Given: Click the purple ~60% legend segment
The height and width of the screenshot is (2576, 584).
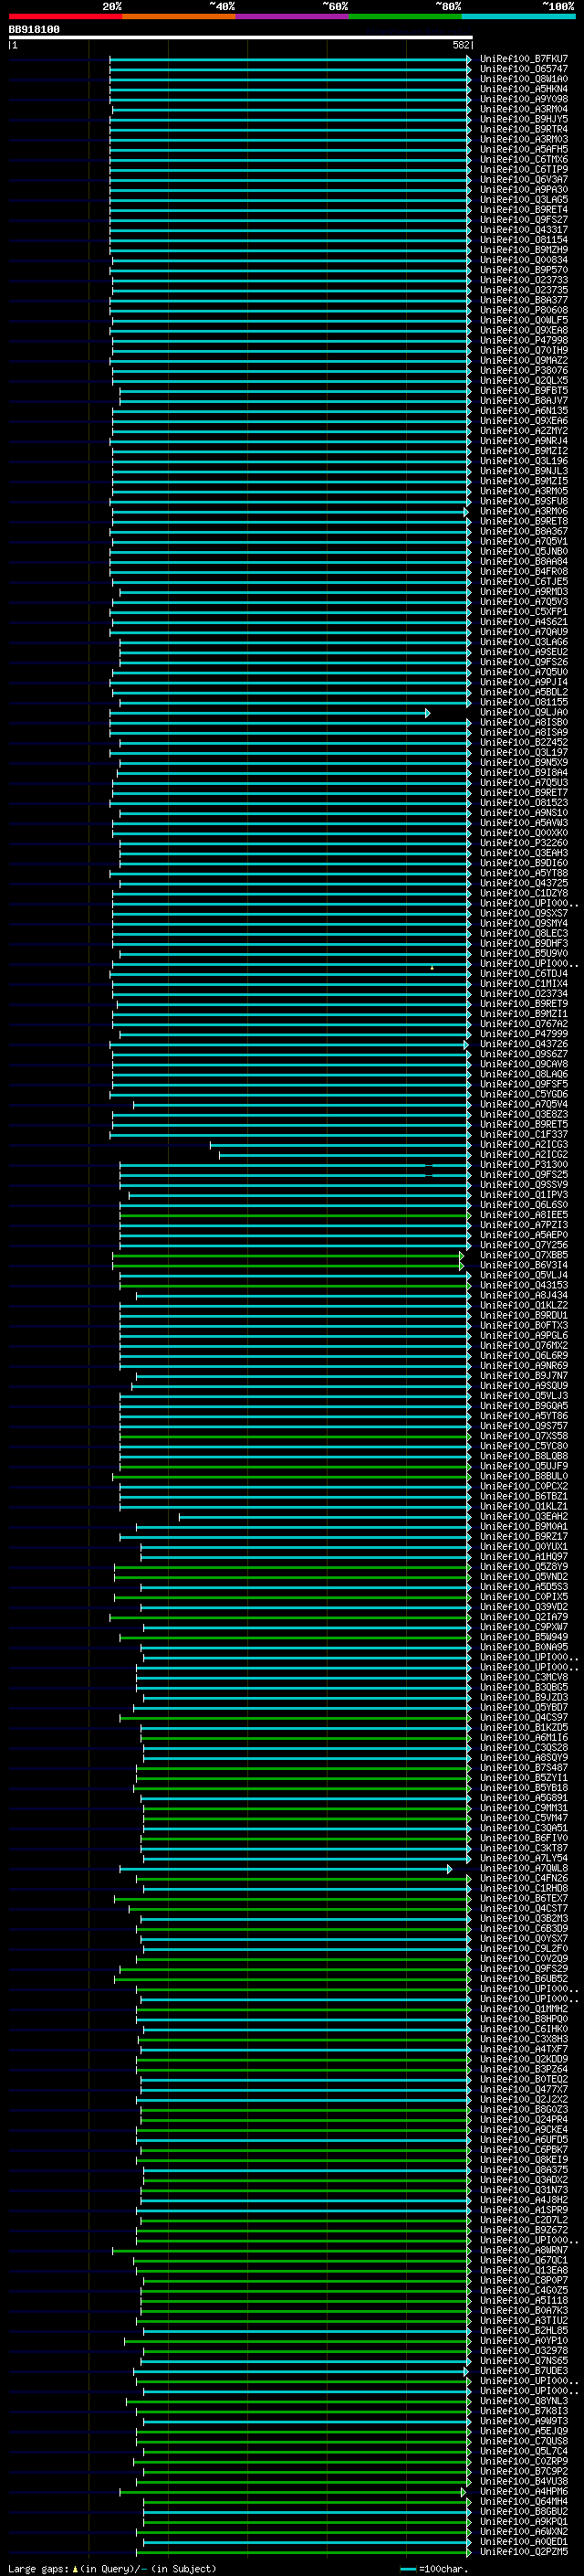Looking at the screenshot, I should click(x=291, y=16).
